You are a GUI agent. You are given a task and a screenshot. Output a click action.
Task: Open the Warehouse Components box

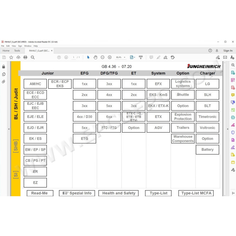183,139
